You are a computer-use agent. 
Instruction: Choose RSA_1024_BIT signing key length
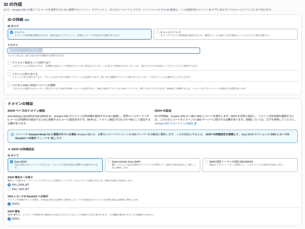pyautogui.click(x=9, y=189)
